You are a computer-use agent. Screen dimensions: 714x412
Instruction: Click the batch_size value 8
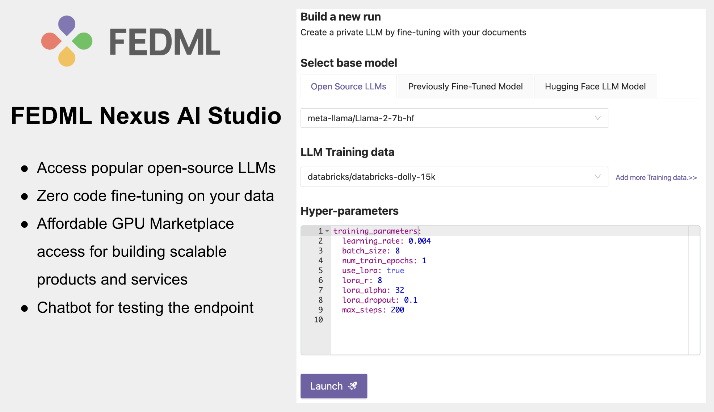coord(398,251)
